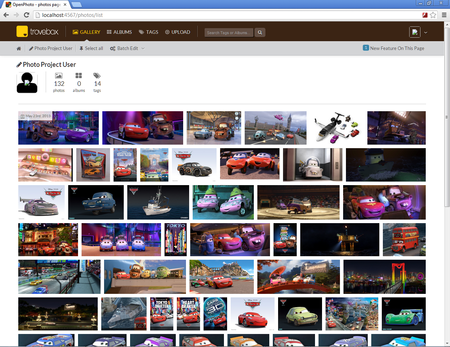Click the user avatar in the header
Image resolution: width=450 pixels, height=347 pixels.
pos(415,32)
